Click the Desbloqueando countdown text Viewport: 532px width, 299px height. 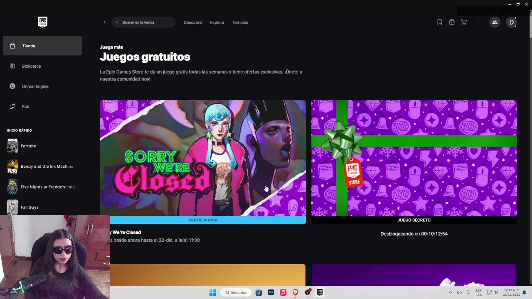(414, 234)
